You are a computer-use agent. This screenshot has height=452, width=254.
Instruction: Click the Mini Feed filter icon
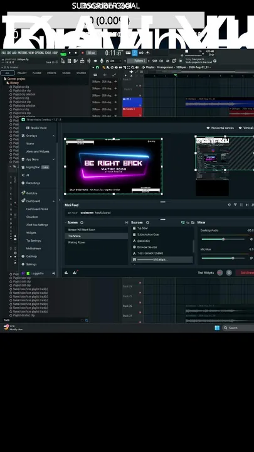pos(235,205)
